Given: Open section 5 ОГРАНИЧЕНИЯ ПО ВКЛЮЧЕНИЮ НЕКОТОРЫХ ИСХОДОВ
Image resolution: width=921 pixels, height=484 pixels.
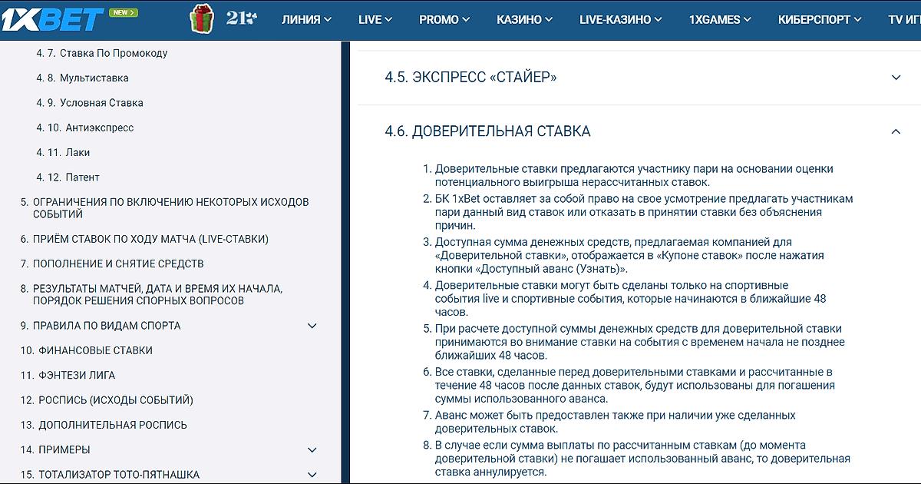Looking at the screenshot, I should [x=165, y=208].
